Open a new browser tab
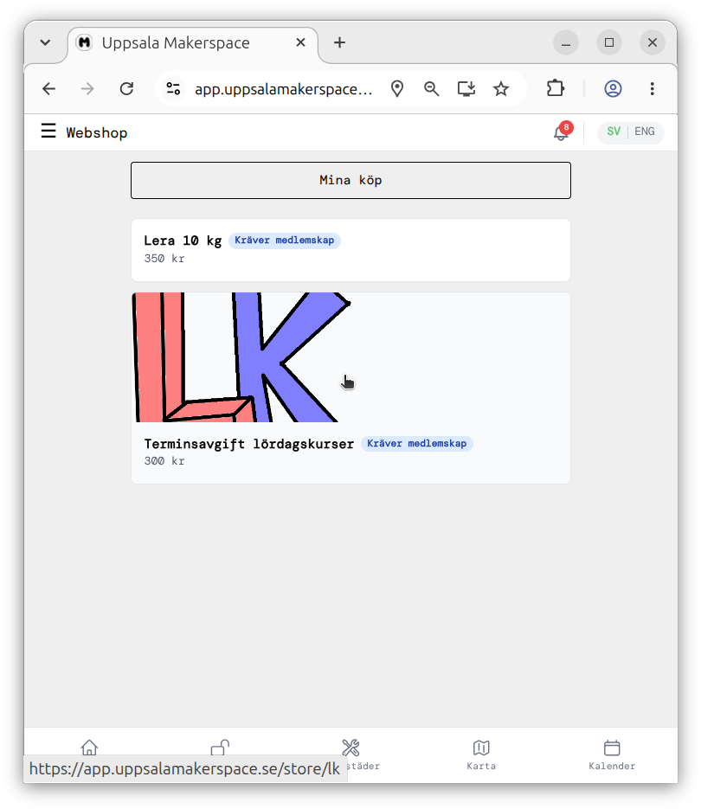 pos(339,42)
